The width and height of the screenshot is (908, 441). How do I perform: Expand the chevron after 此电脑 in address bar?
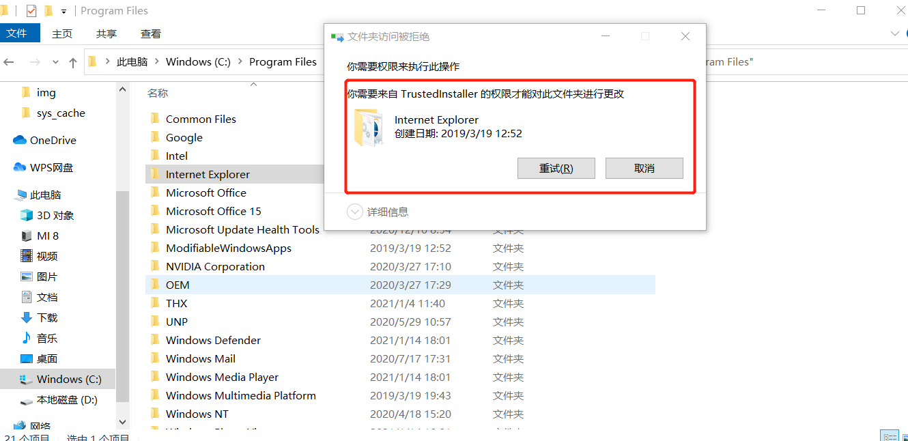(156, 61)
